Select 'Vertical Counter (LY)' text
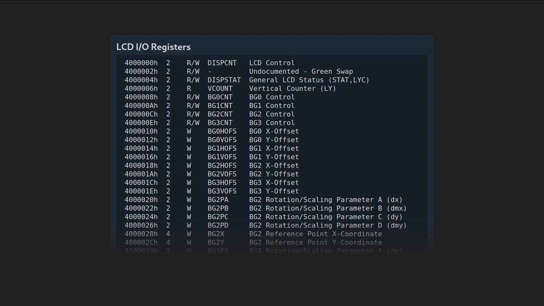 tap(292, 88)
